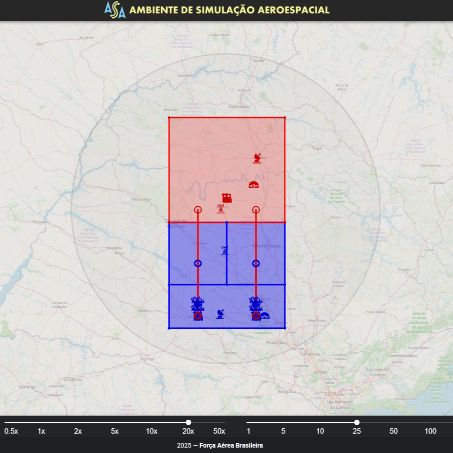Click the red radar dish icon
This screenshot has width=453, height=453.
[x=257, y=158]
